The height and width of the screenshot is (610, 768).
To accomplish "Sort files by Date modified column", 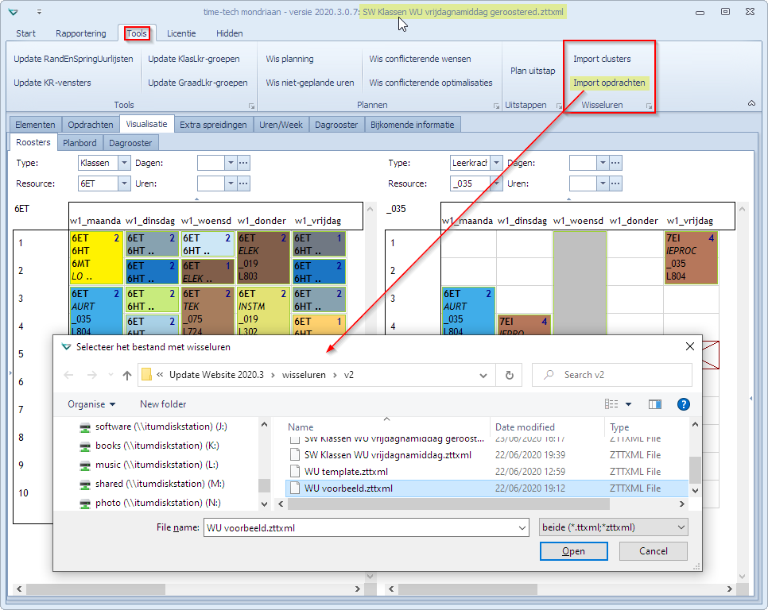I will pos(525,427).
